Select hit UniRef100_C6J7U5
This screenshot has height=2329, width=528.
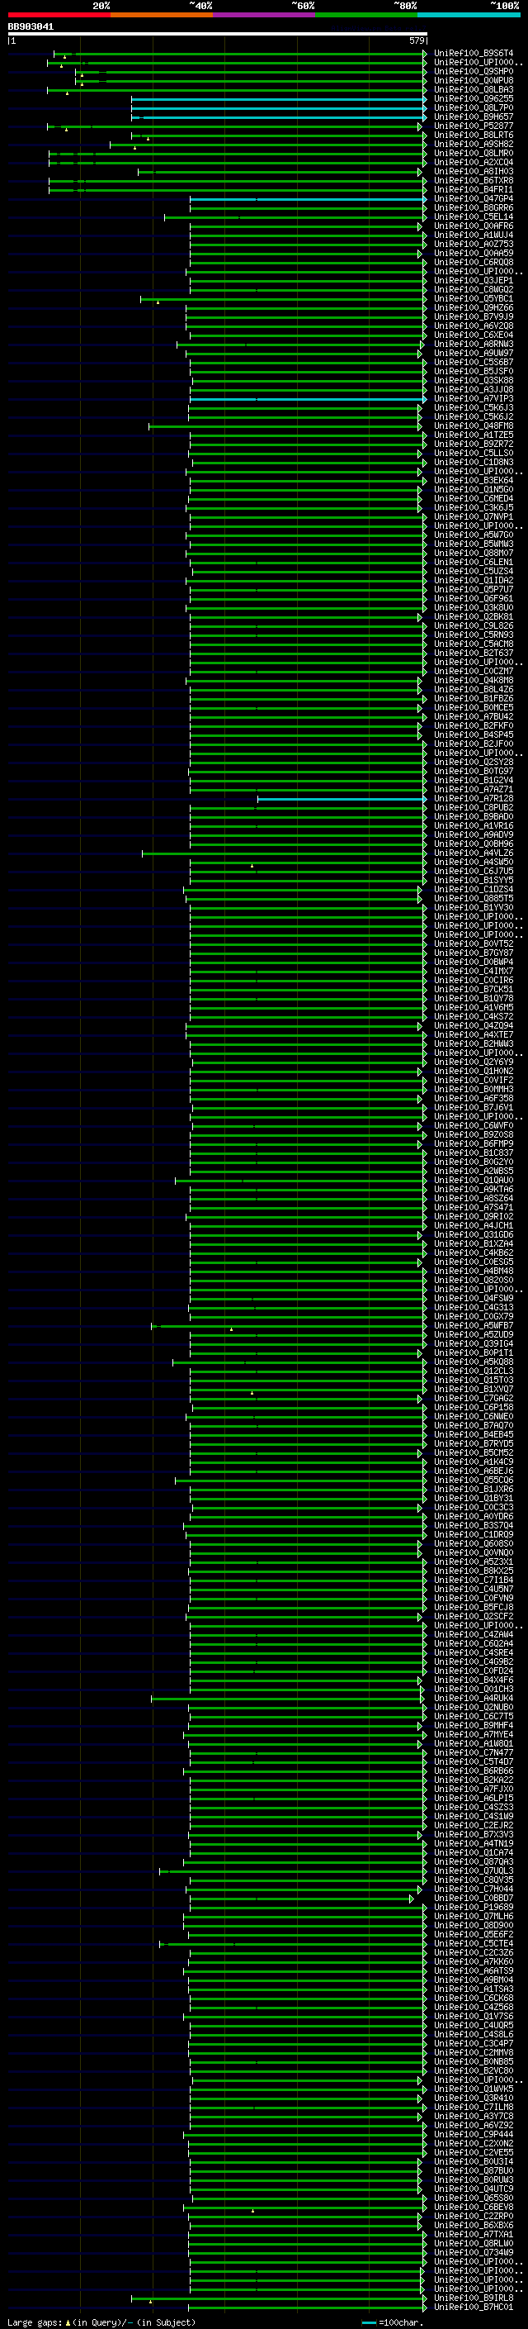[x=473, y=871]
